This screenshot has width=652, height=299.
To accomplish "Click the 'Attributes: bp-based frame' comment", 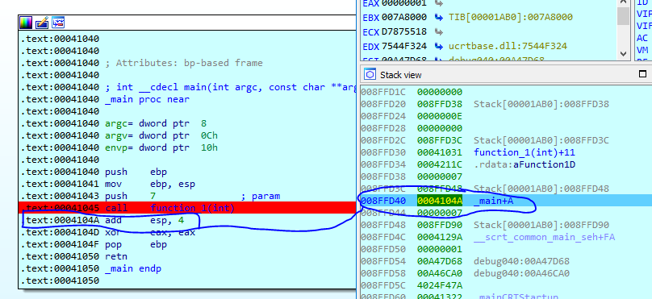I will (x=184, y=63).
